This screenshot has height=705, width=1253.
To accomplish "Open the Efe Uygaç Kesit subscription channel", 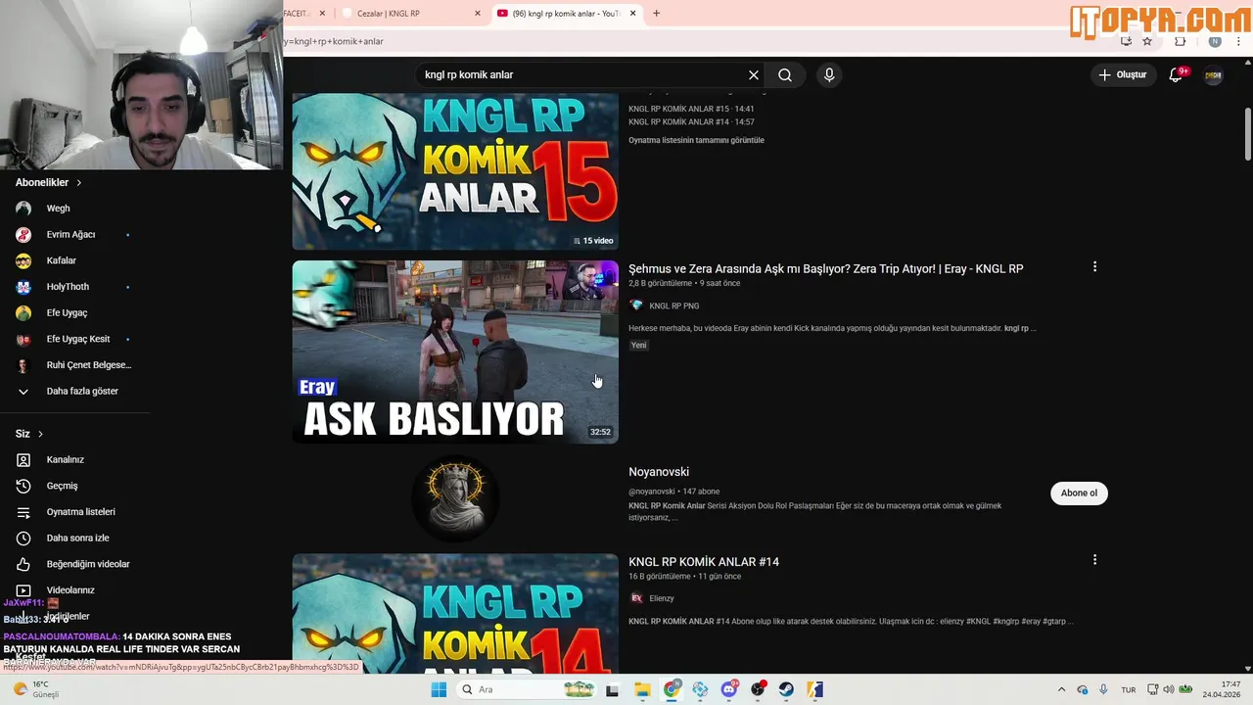I will 76,339.
